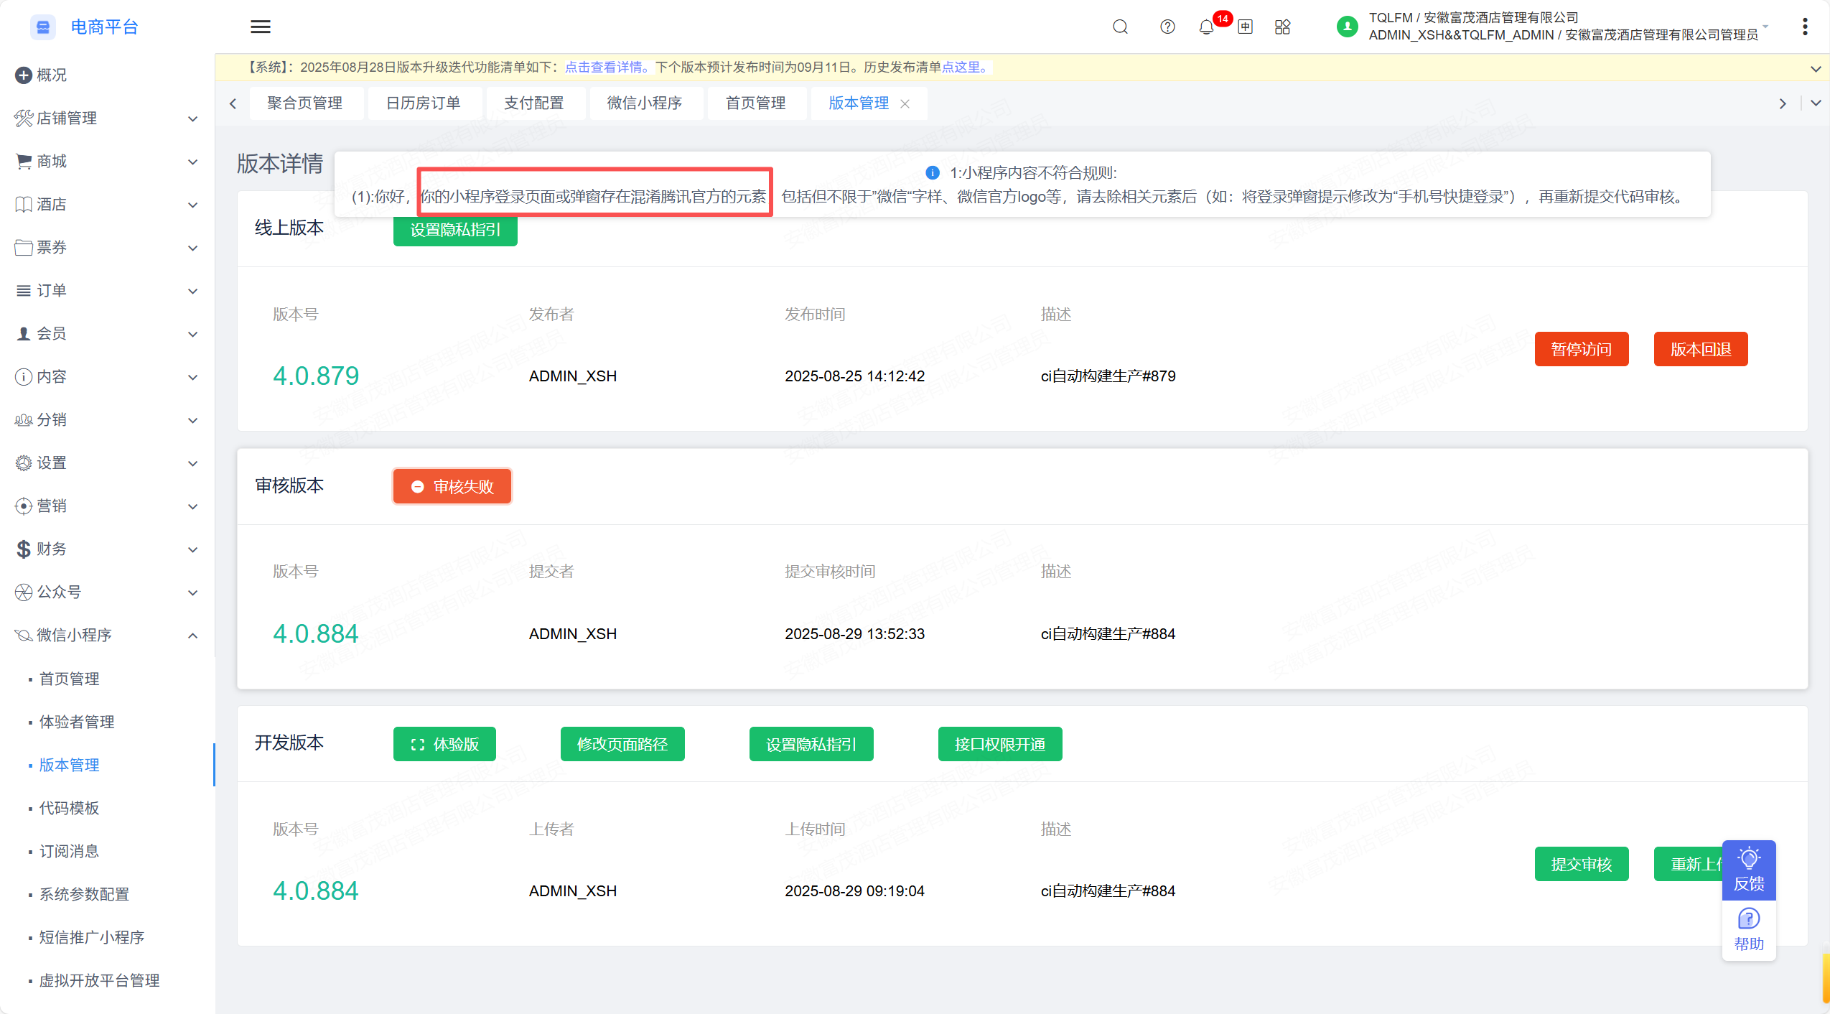The width and height of the screenshot is (1830, 1014).
Task: Click the add-window icon beside the bell
Action: [1245, 27]
